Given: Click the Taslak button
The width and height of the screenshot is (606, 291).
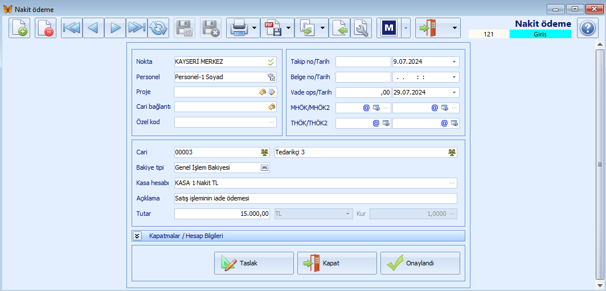Looking at the screenshot, I should point(254,263).
